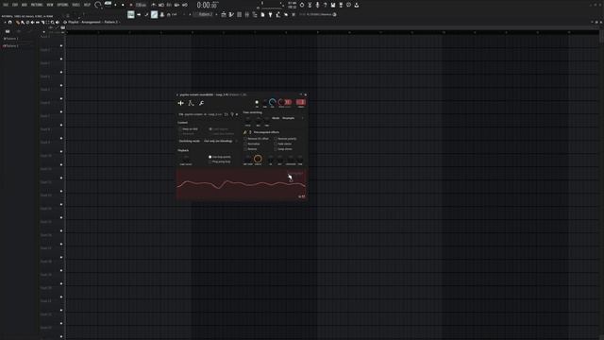Select Pattern 2 in the picker
Screen dimensions: 604x340
[11, 46]
